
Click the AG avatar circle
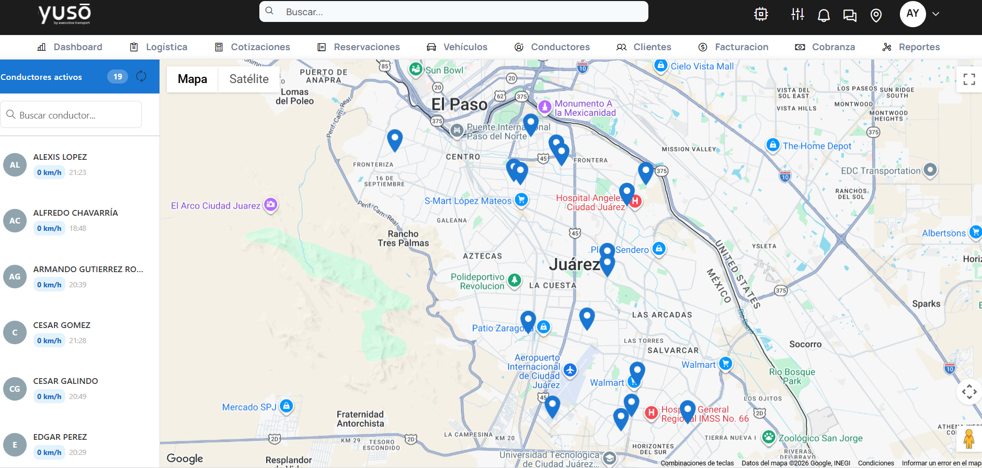click(x=15, y=277)
